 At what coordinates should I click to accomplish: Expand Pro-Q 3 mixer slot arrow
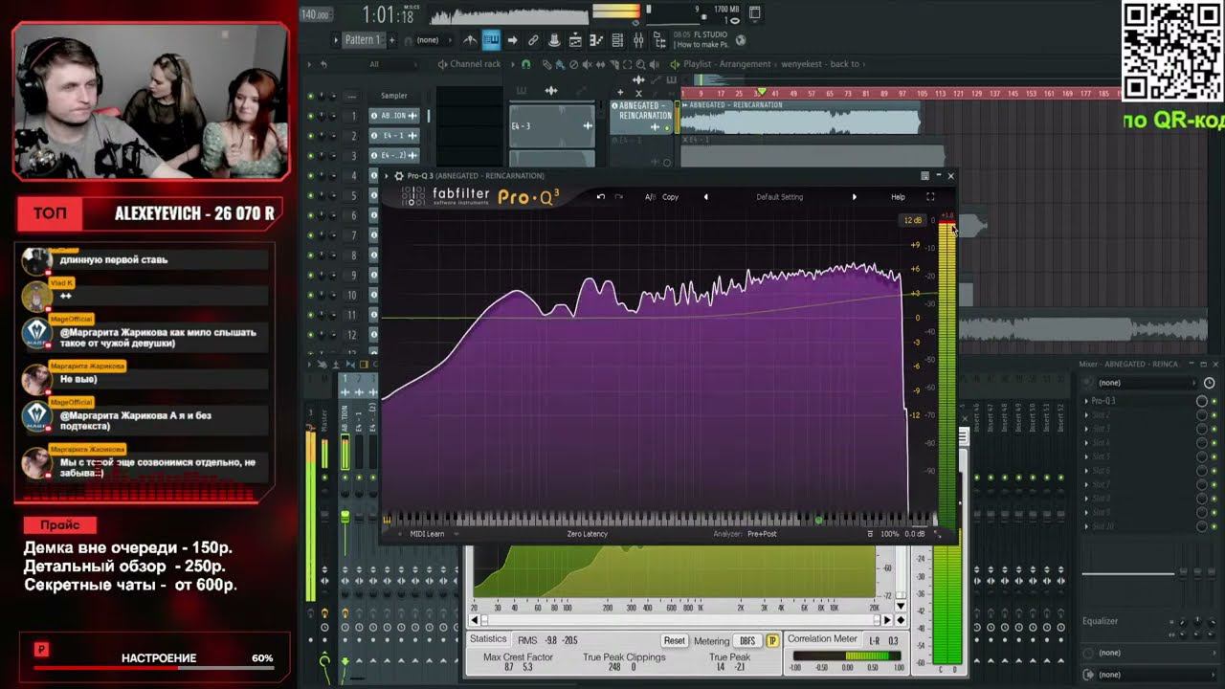(1086, 401)
